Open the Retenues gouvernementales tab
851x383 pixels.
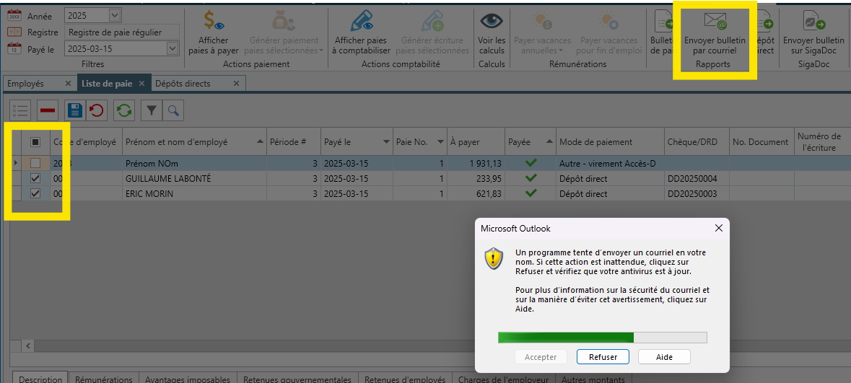[x=297, y=379]
